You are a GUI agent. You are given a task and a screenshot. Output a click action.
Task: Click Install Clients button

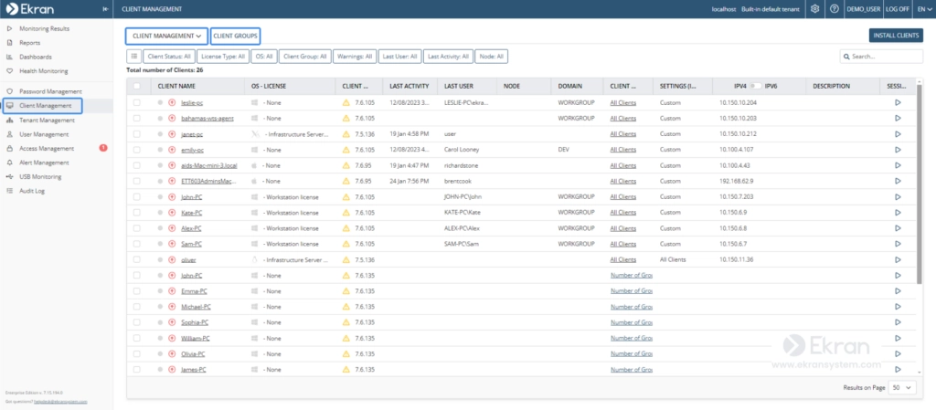[896, 36]
